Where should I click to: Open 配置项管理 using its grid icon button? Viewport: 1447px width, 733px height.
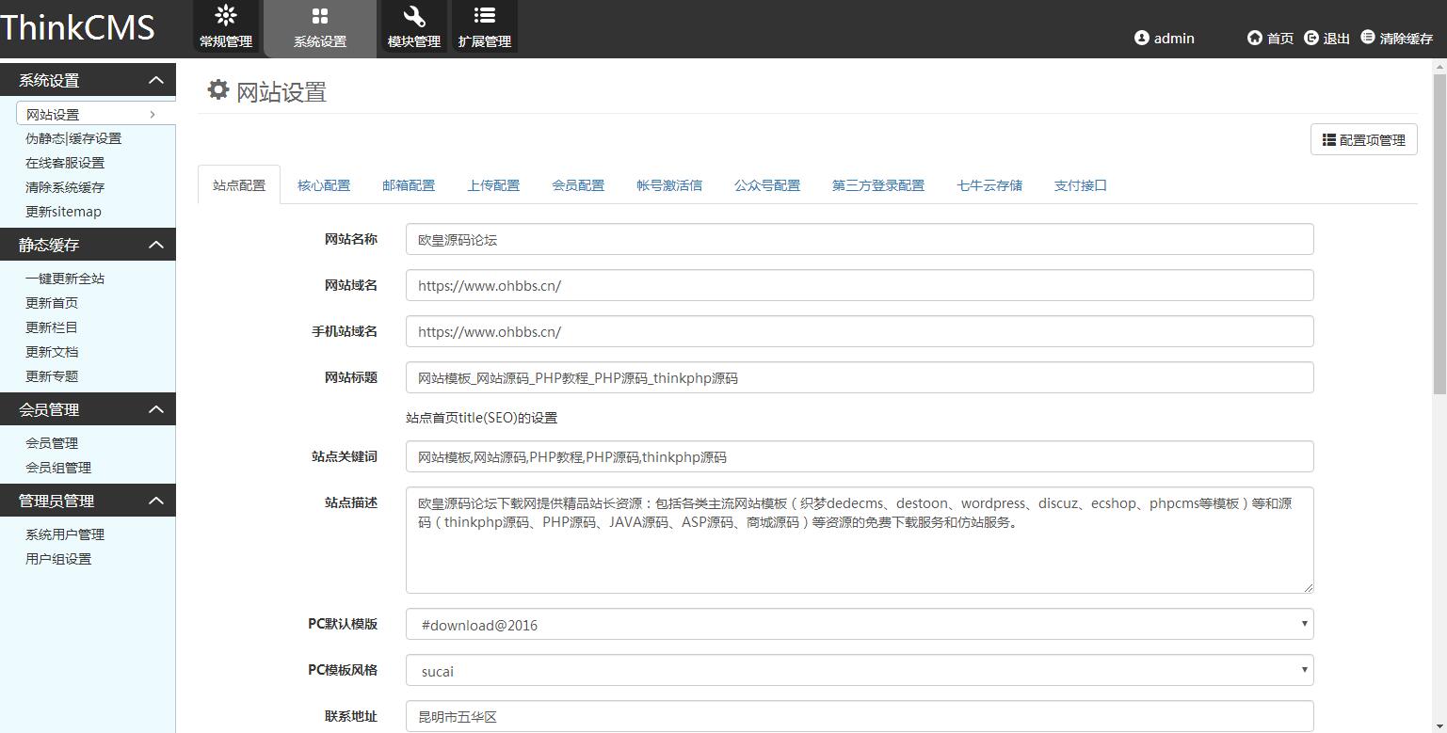1330,138
